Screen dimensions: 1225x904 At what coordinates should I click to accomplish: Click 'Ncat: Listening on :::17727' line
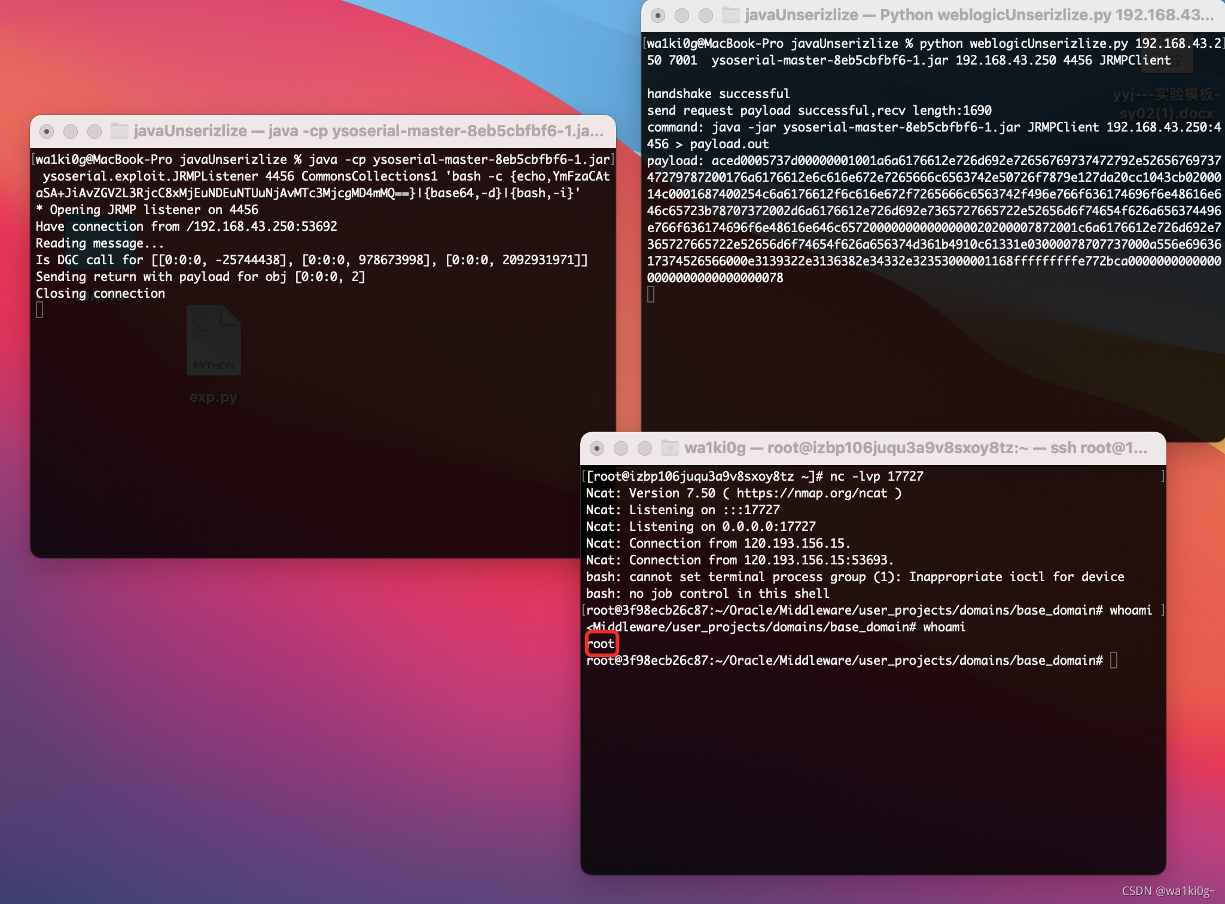coord(683,510)
